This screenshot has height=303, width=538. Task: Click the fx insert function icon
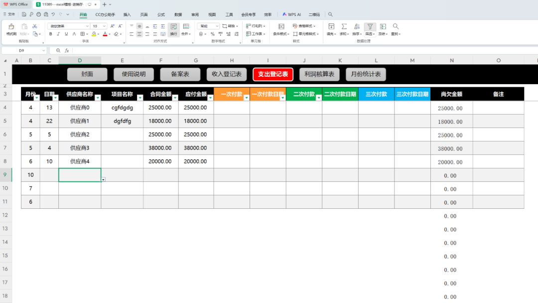coord(67,50)
